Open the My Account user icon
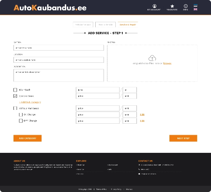This screenshot has height=192, width=211. 154,6
